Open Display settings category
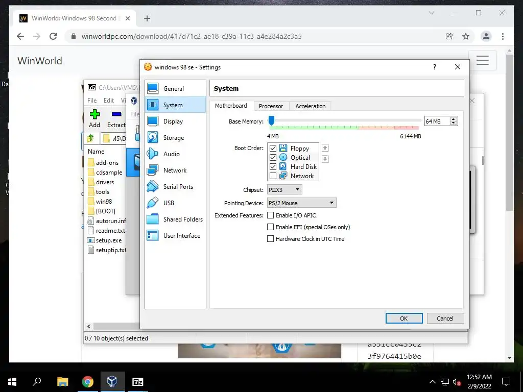 pos(176,121)
